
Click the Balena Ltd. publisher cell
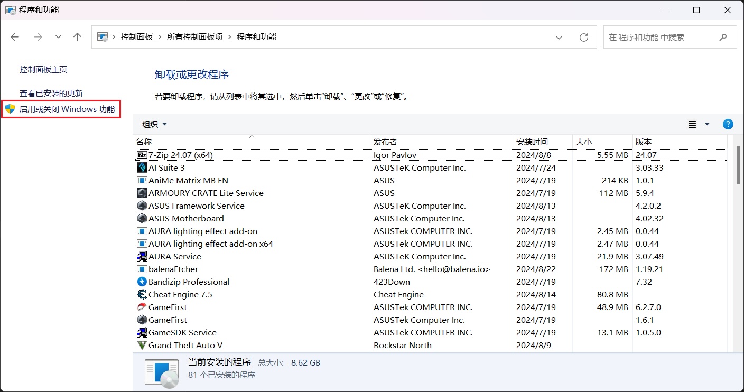point(432,269)
